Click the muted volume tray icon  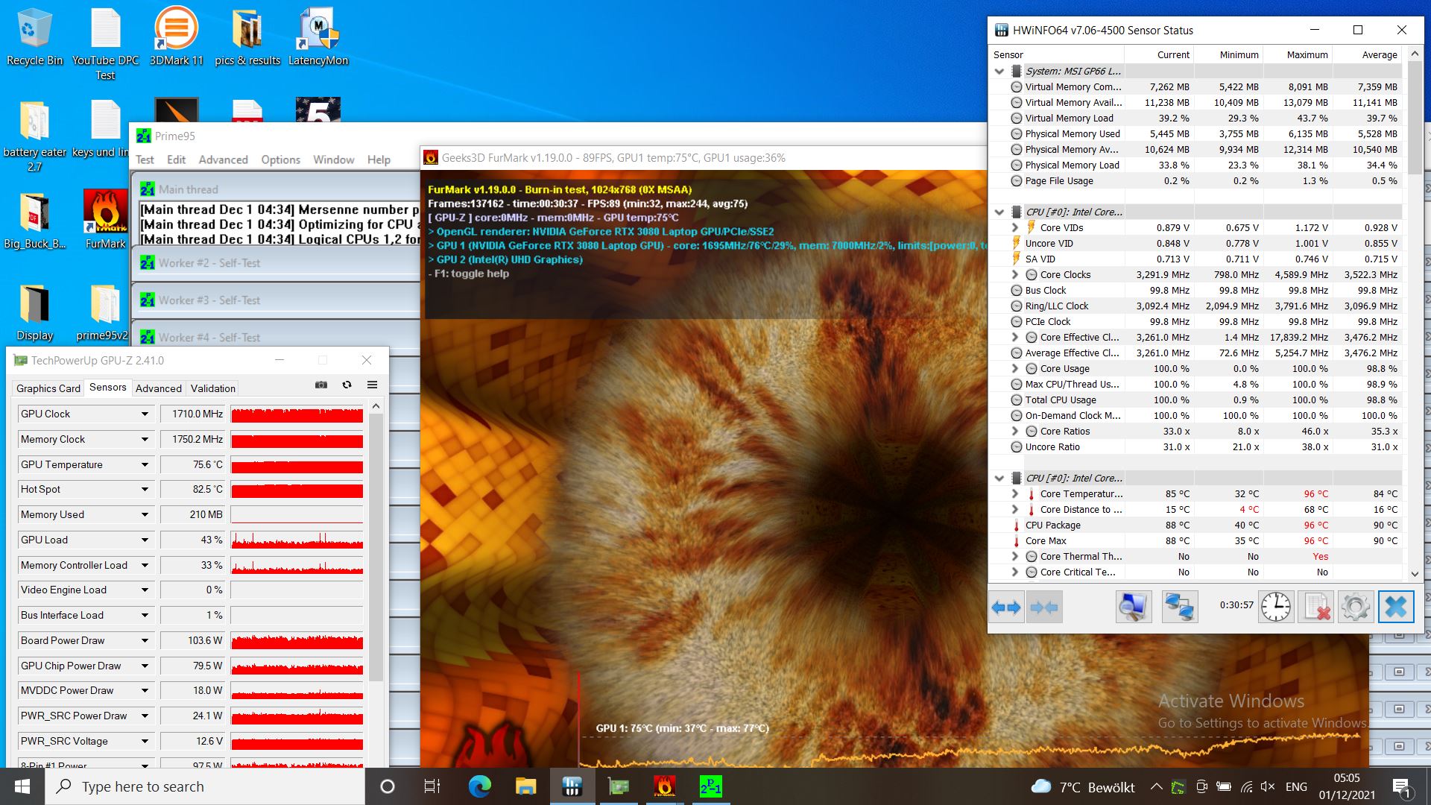click(1267, 787)
